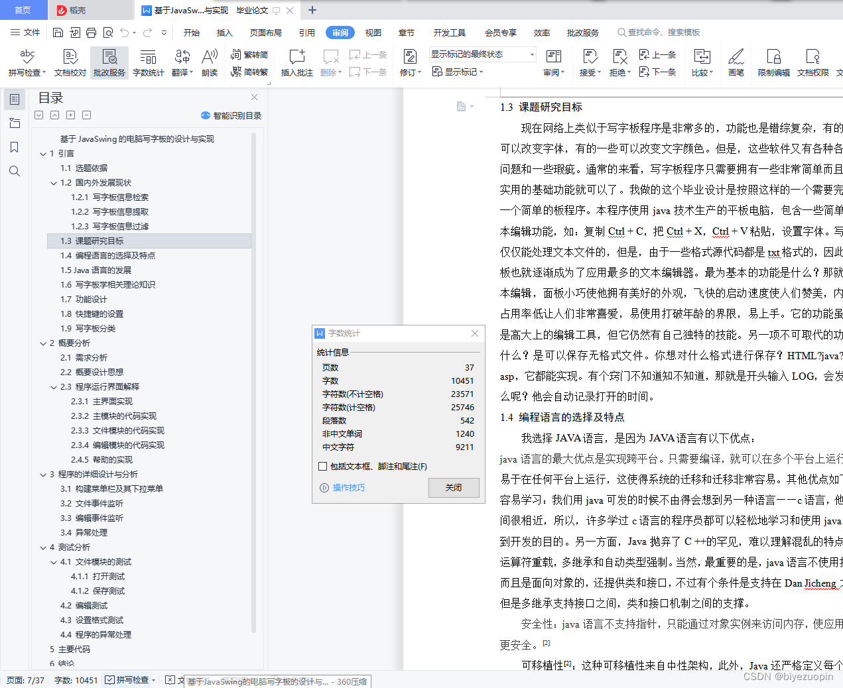Click the 查找命令、搜索模板 search box

click(659, 32)
